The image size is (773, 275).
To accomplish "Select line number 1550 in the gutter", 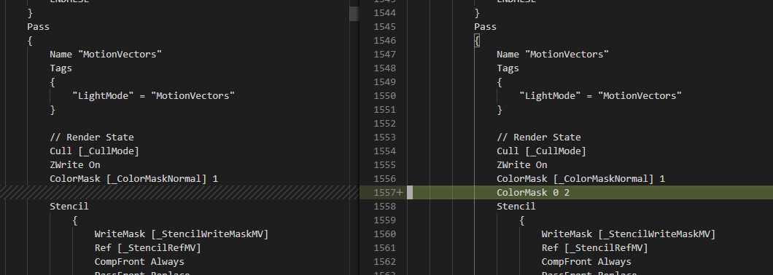I will coord(384,95).
